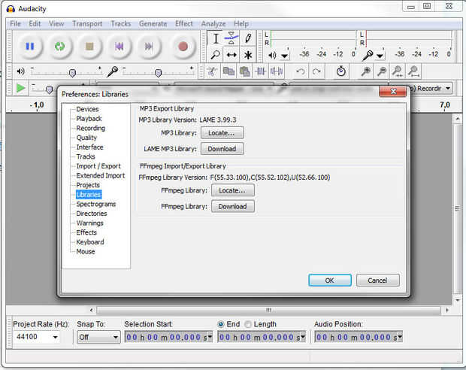Click the green Play loop button

tap(59, 47)
